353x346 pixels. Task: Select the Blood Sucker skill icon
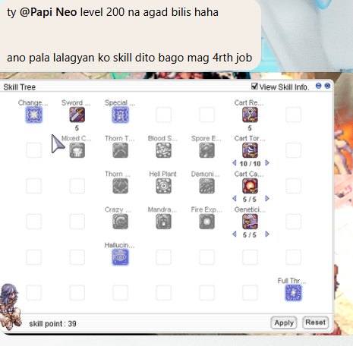coord(163,150)
